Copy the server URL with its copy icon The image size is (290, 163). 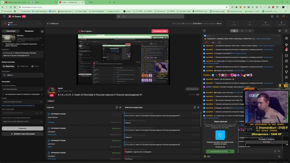41,102
